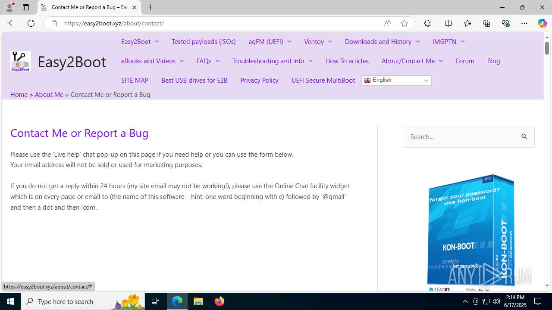This screenshot has height=310, width=552.
Task: Click the Easy2Boot site logo image
Action: tap(20, 61)
